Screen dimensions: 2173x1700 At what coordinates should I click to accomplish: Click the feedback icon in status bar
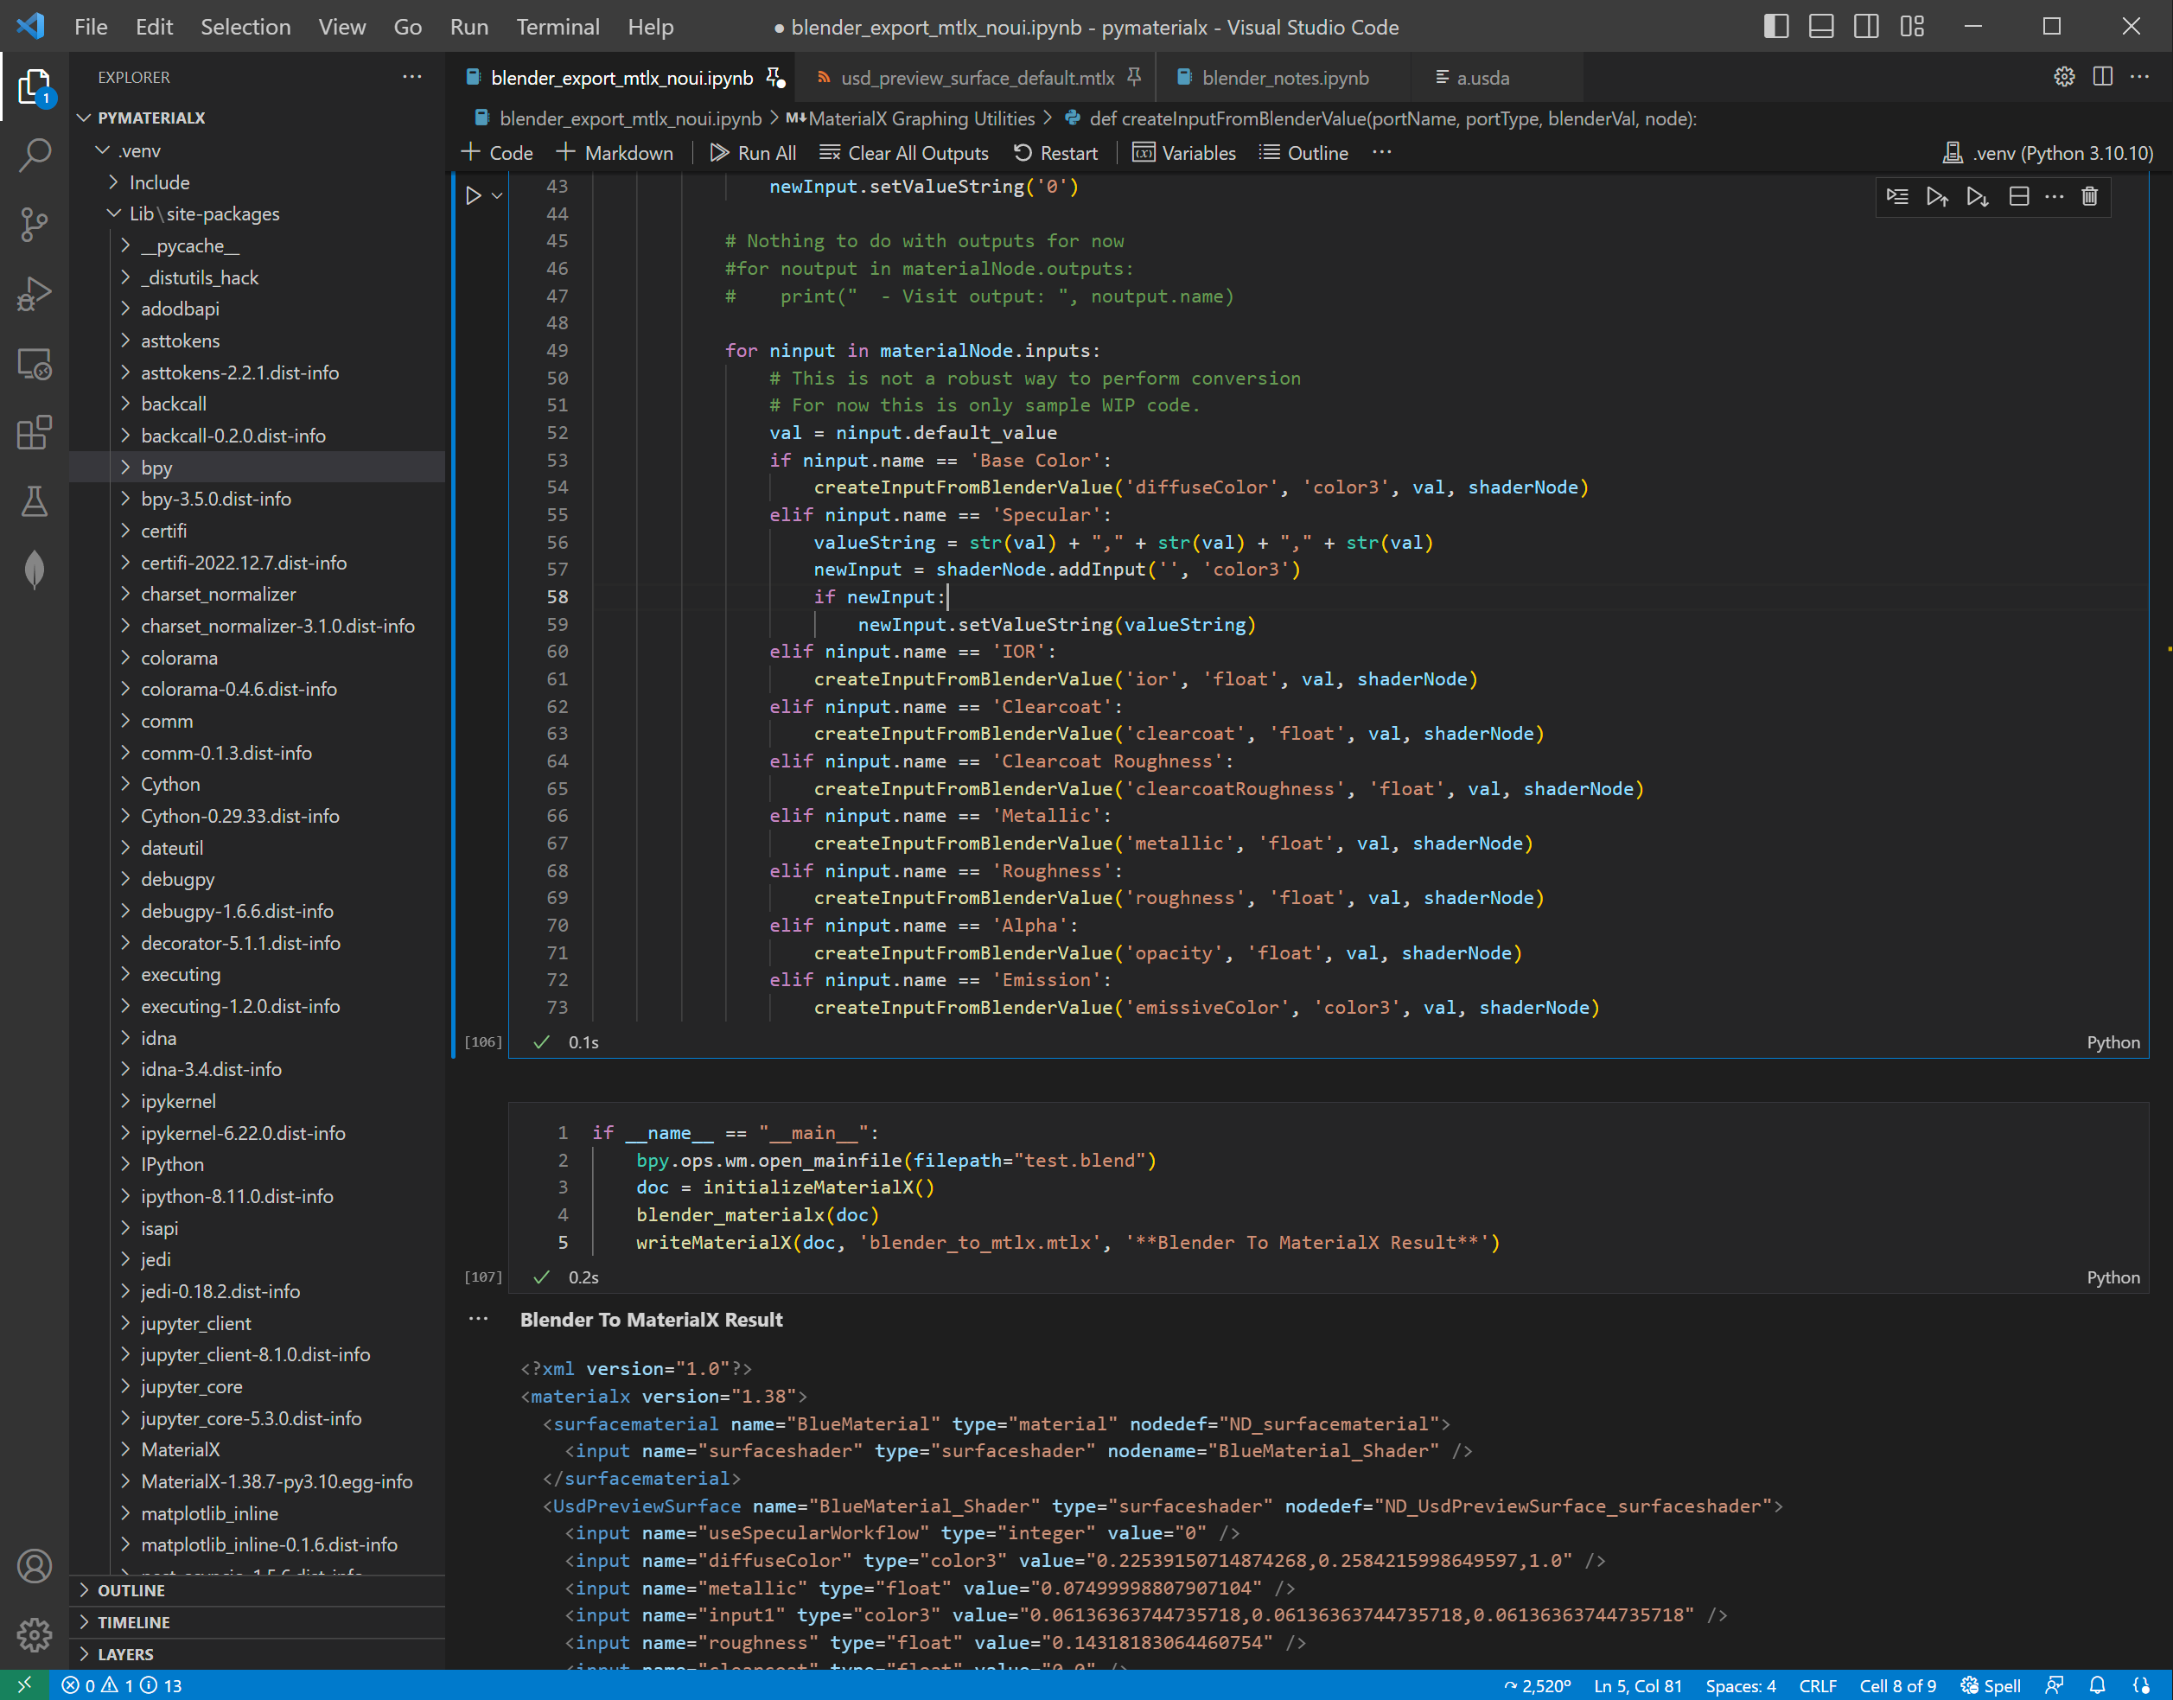coord(2055,1685)
